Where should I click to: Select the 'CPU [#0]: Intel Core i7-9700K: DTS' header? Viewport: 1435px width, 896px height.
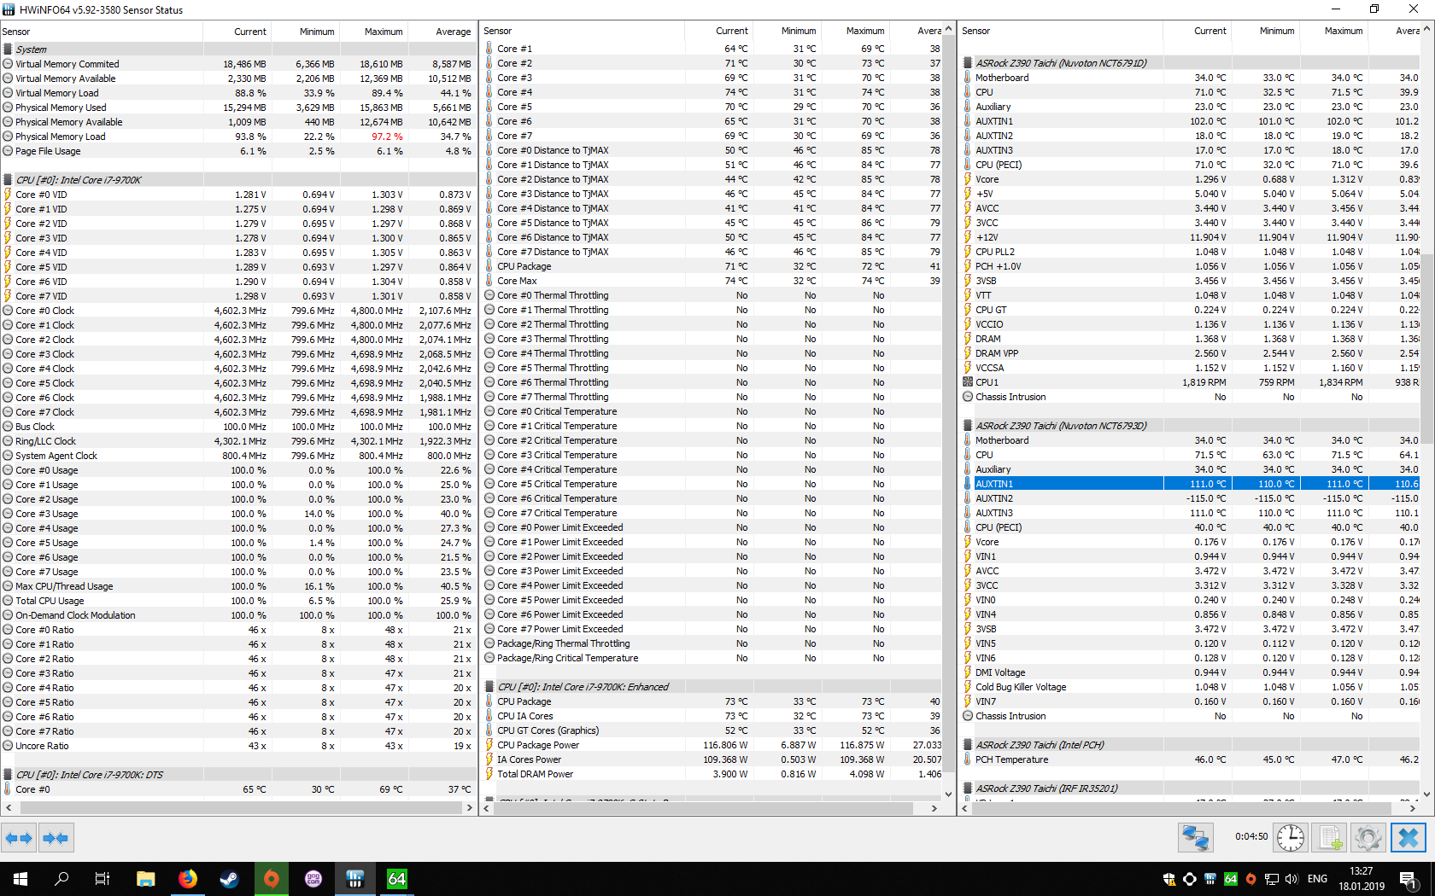pyautogui.click(x=237, y=775)
